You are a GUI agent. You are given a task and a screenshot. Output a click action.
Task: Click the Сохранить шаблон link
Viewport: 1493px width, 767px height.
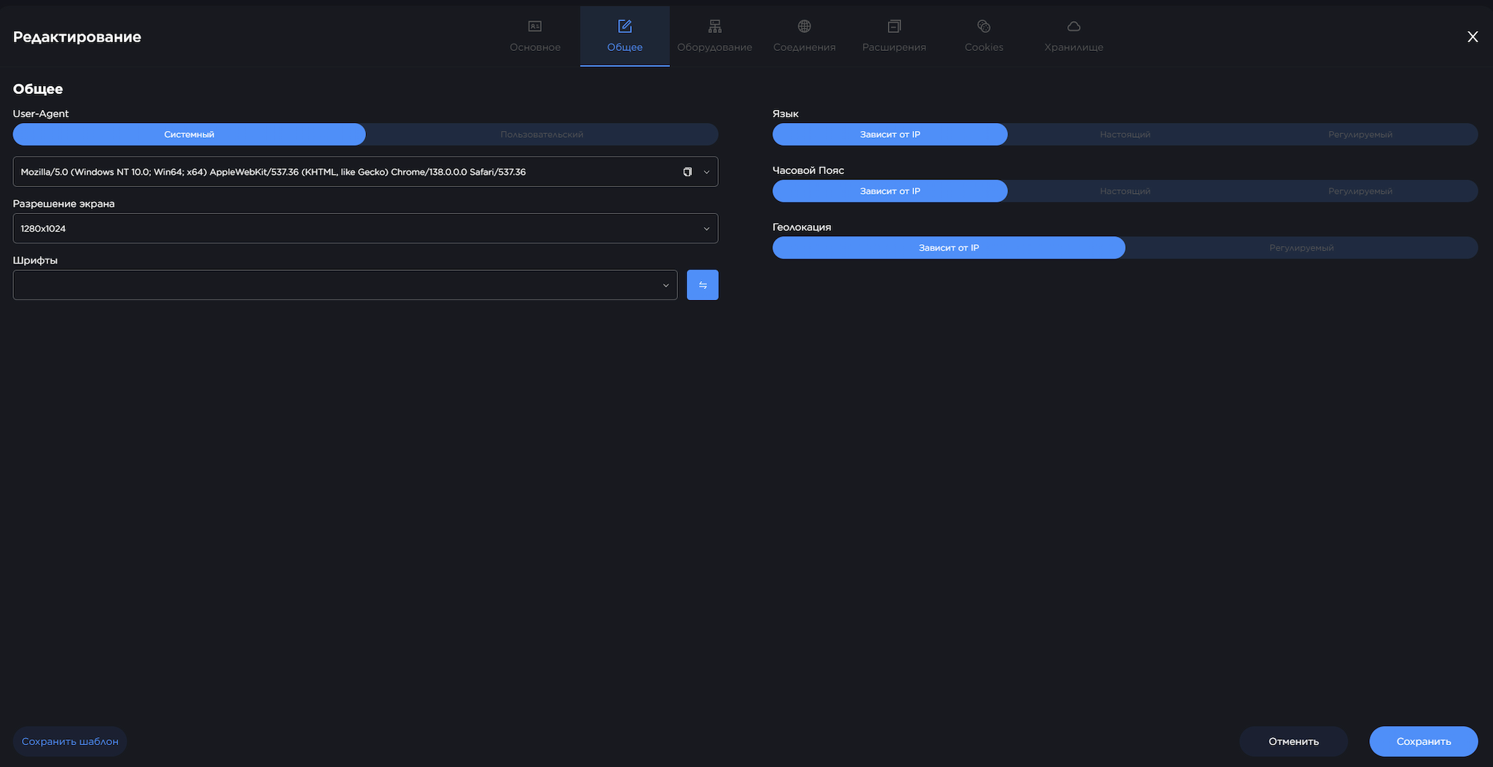click(70, 742)
